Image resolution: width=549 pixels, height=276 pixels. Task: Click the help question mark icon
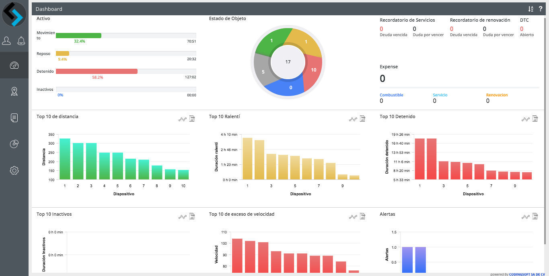coord(541,9)
